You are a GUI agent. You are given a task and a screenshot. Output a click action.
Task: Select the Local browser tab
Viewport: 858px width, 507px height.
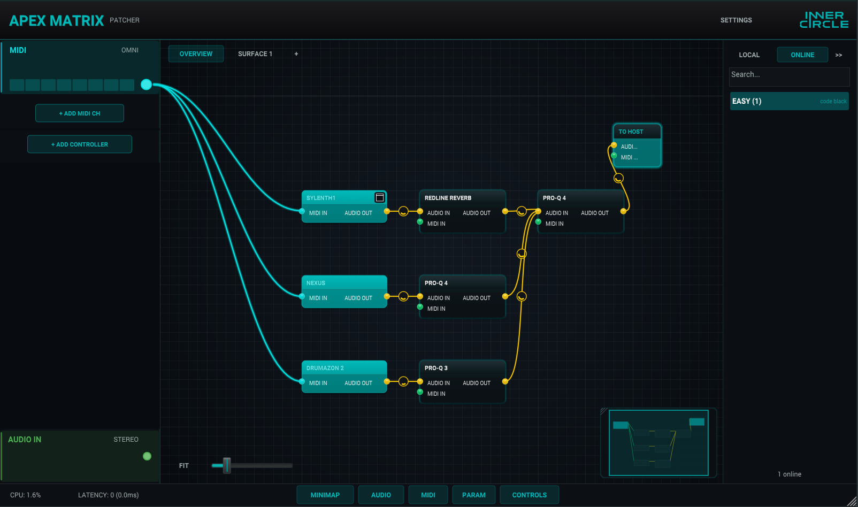pyautogui.click(x=749, y=55)
